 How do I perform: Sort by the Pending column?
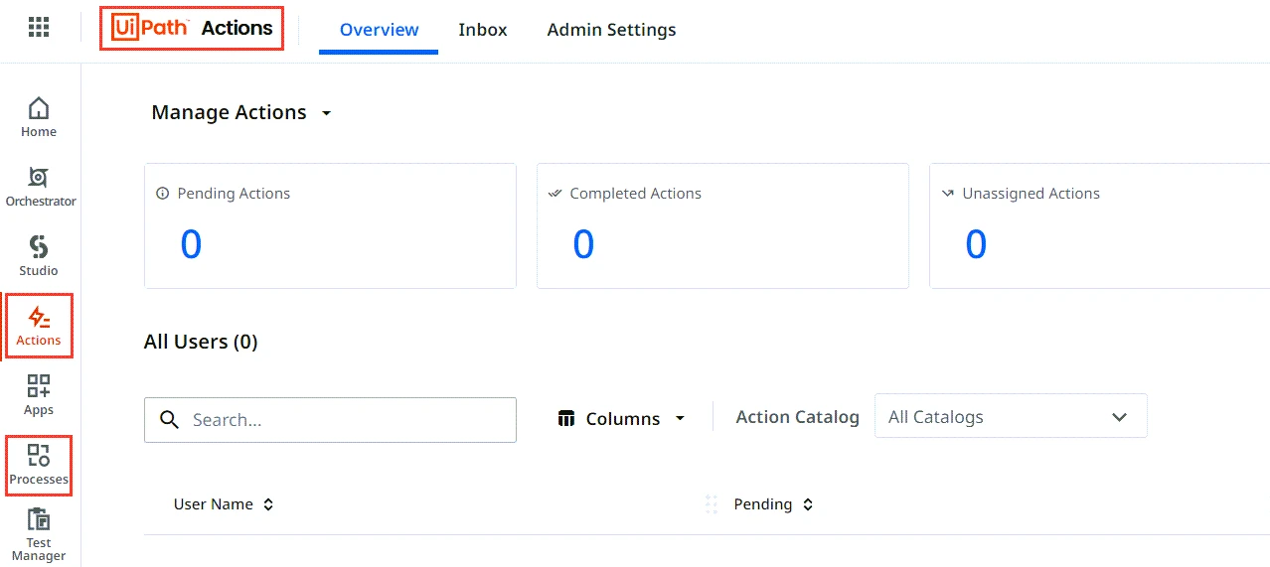[x=774, y=504]
